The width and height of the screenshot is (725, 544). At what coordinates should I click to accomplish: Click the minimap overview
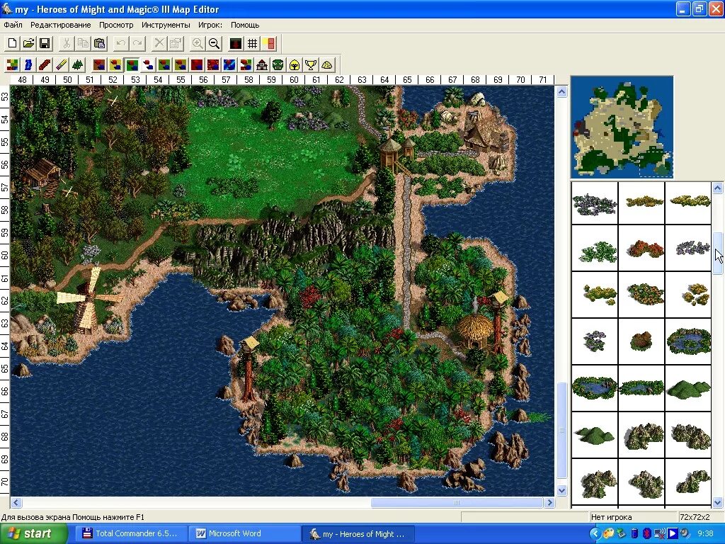coord(622,127)
